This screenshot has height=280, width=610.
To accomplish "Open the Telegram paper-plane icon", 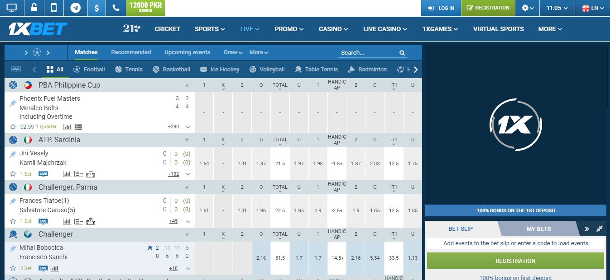I will (x=75, y=8).
